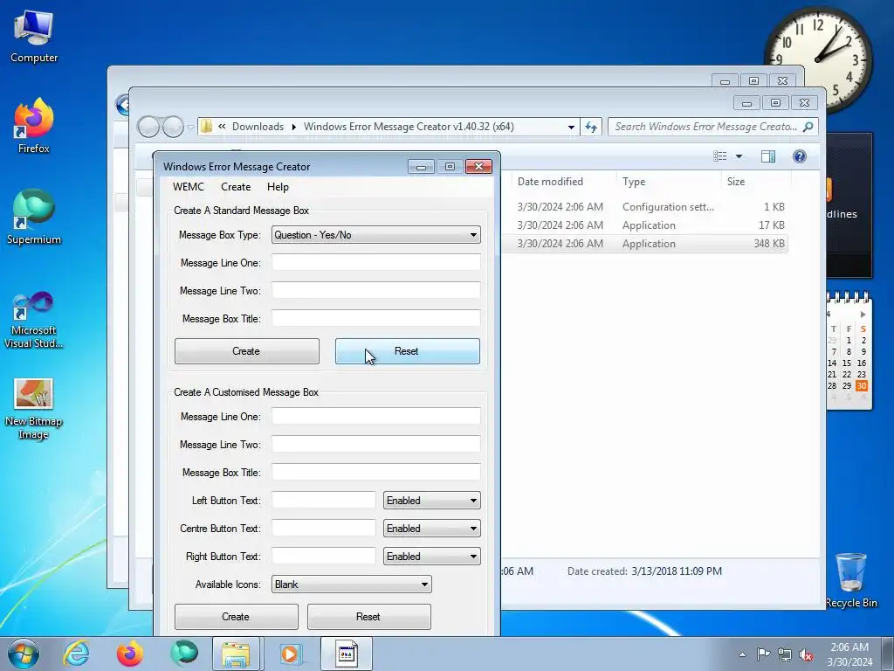Open the Supermium desktop shortcut
894x671 pixels.
(x=34, y=218)
